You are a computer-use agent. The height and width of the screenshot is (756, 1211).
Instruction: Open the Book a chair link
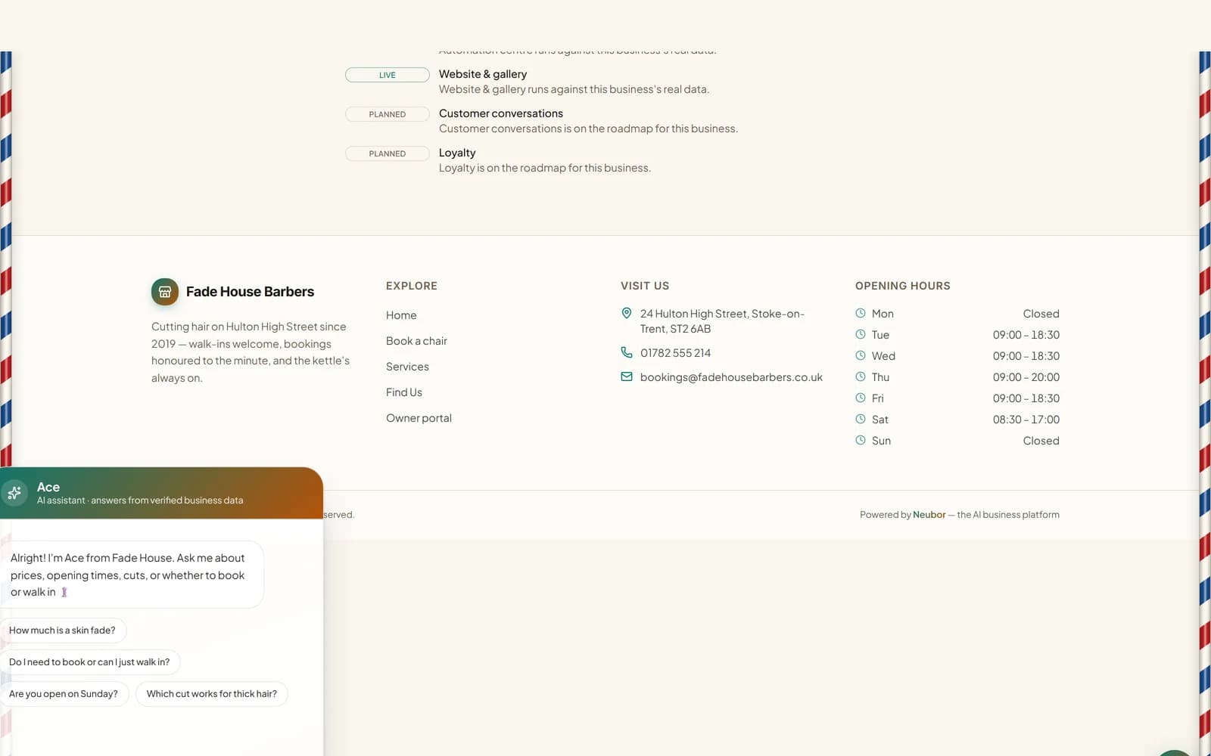point(416,341)
